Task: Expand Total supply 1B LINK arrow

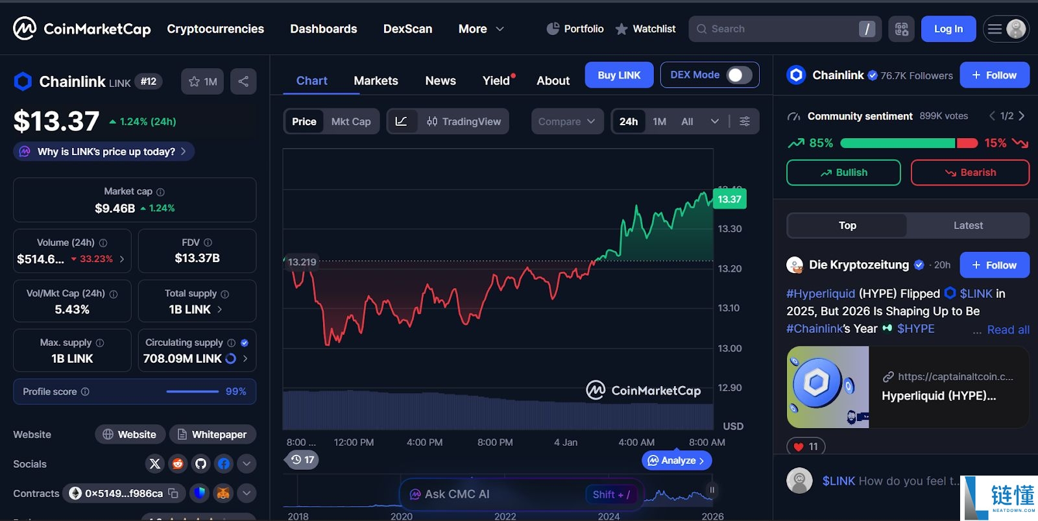Action: click(219, 309)
